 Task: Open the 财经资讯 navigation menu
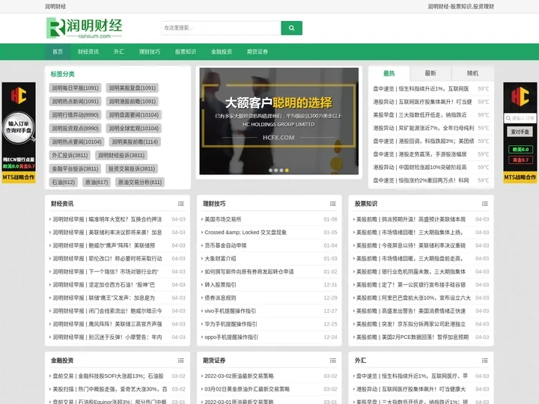(x=88, y=52)
